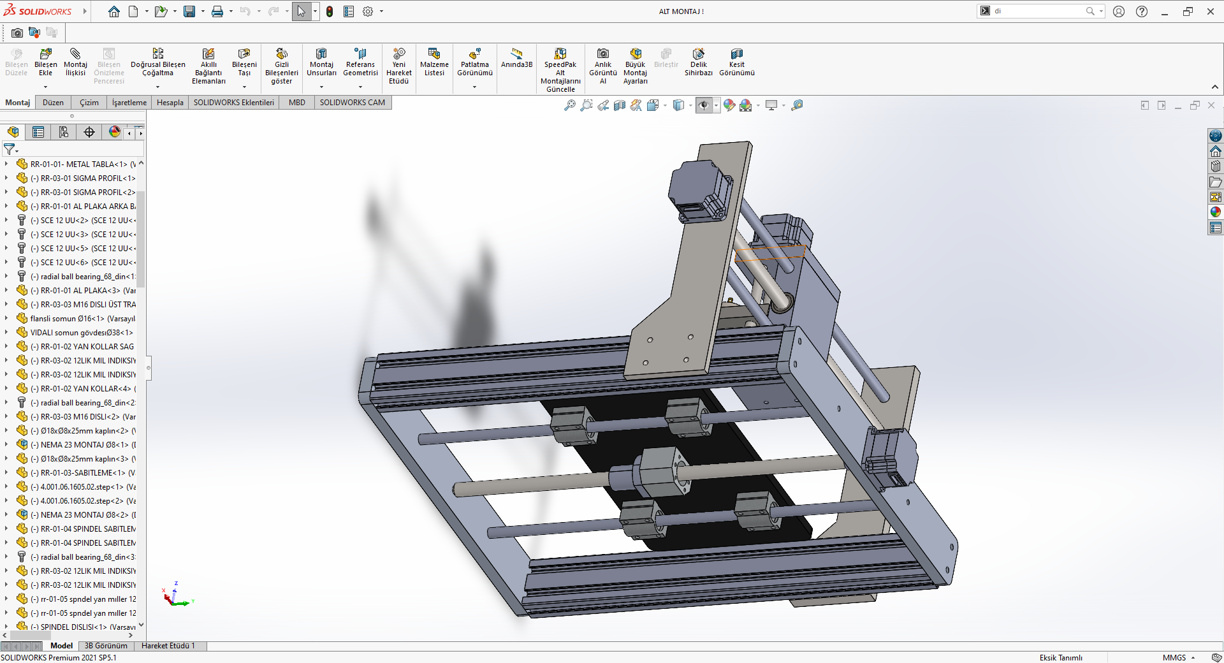The width and height of the screenshot is (1224, 663).
Task: Select the Montaj İlişkisi (Mate) tool
Action: pos(75,62)
